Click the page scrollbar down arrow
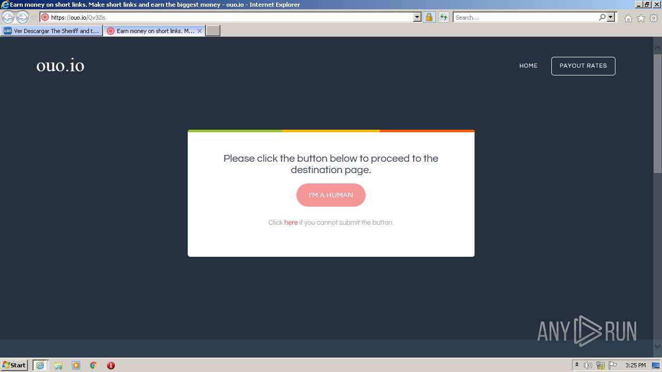The image size is (662, 372). 657,346
